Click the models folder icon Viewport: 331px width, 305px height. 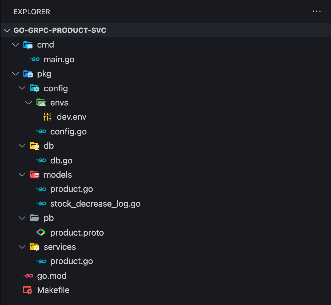[x=34, y=174]
